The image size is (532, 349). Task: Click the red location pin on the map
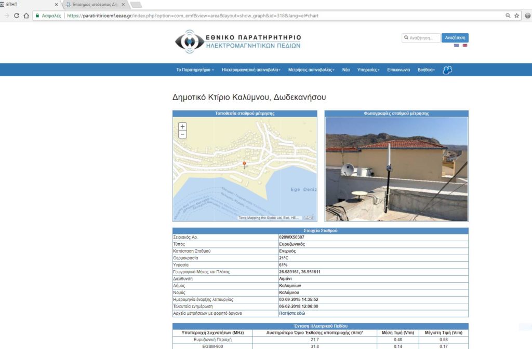pyautogui.click(x=244, y=164)
